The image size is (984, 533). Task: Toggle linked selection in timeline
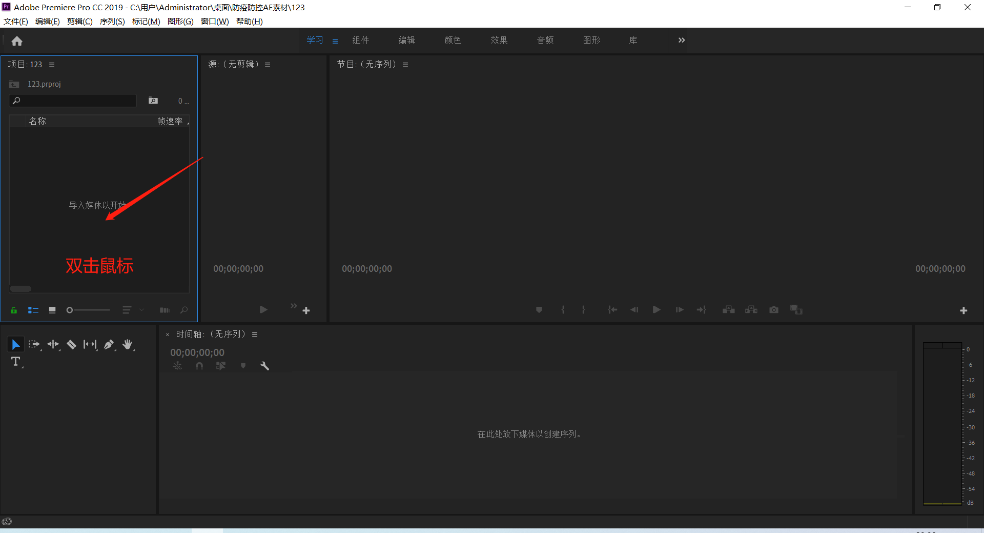point(221,366)
